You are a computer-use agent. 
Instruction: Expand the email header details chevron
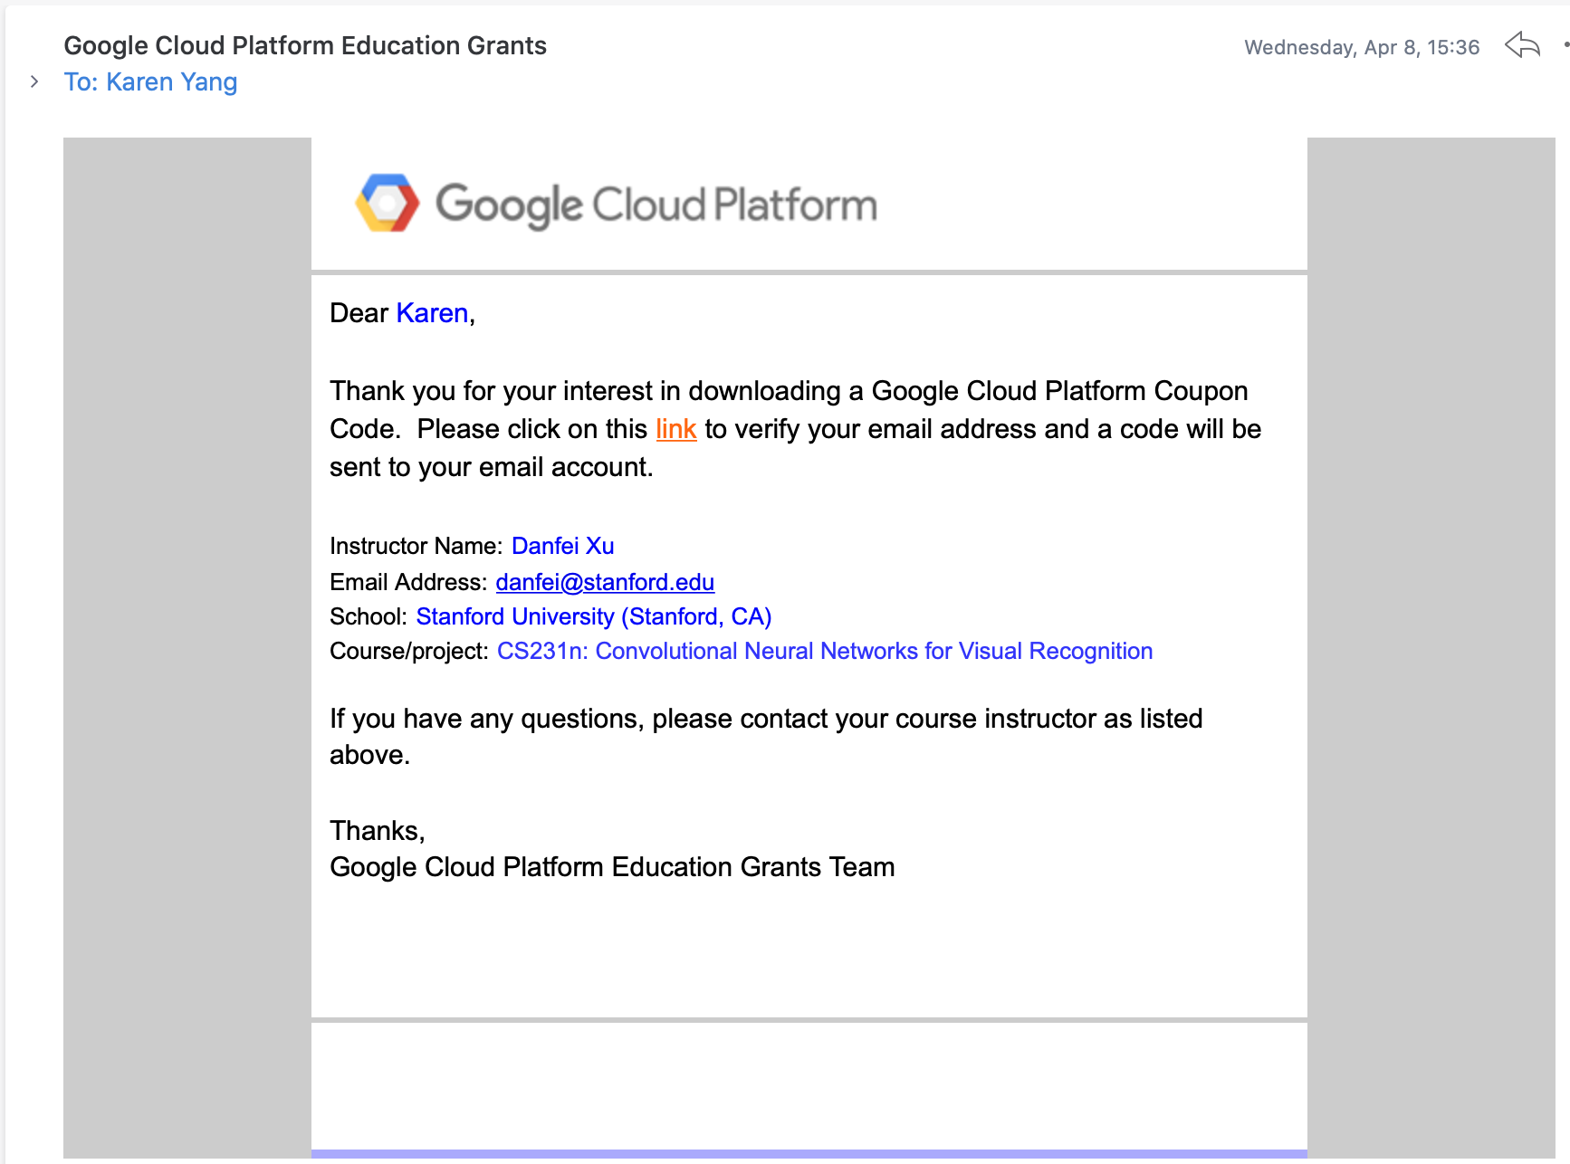click(x=34, y=81)
